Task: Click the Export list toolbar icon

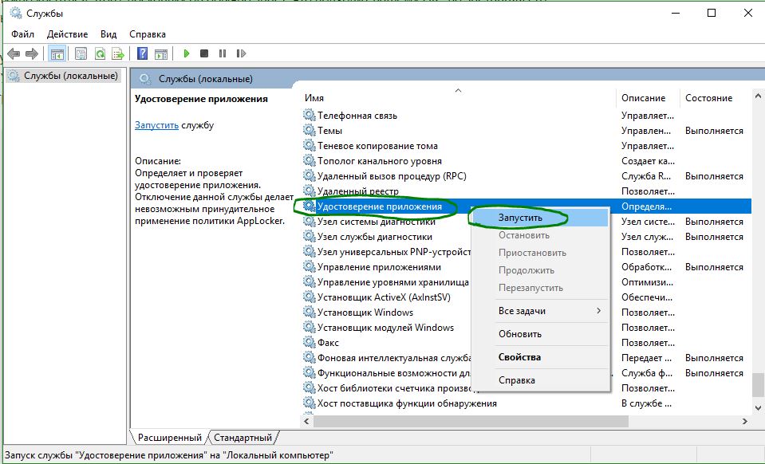Action: [x=118, y=53]
